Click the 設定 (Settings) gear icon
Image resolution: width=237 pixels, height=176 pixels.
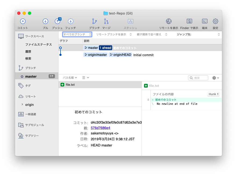click(x=215, y=21)
